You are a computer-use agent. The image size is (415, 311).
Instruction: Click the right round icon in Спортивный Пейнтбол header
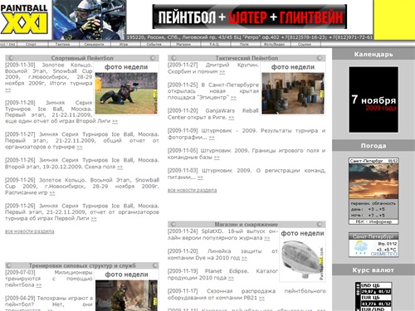pos(153,58)
